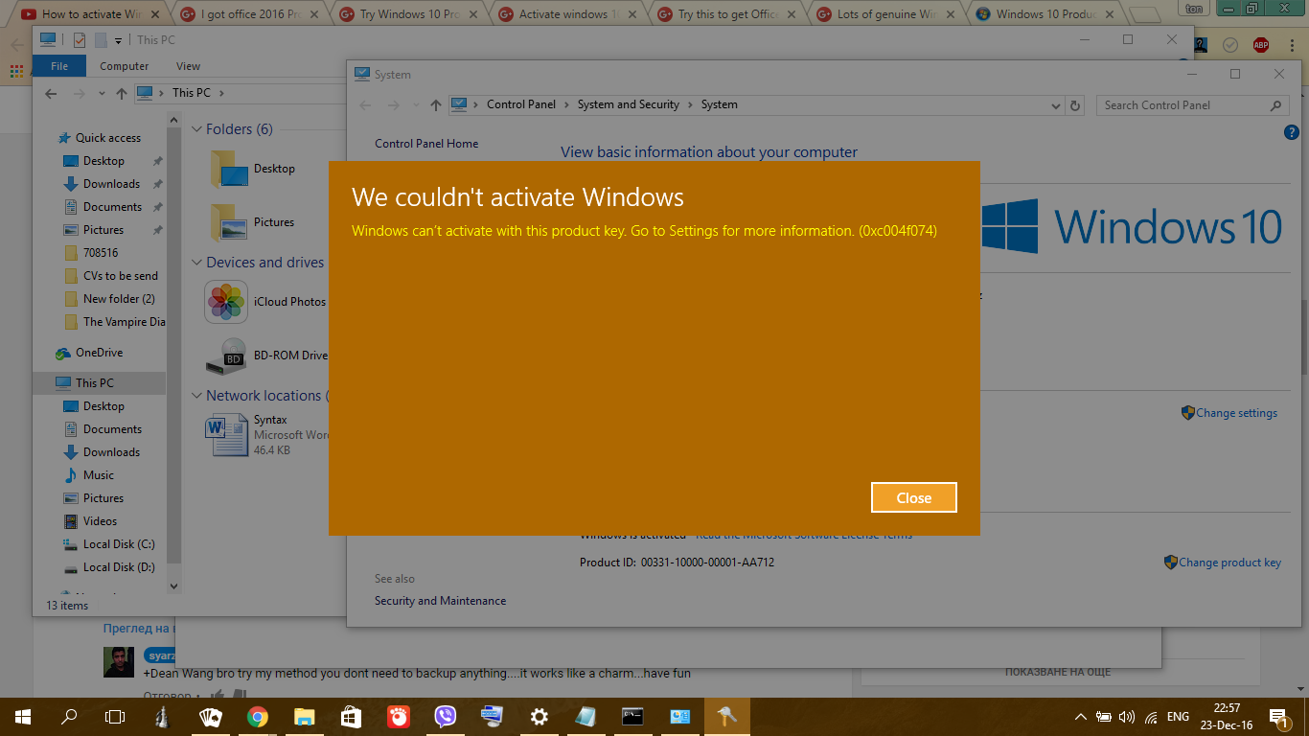
Task: Open Viber from the taskbar
Action: pos(445,717)
